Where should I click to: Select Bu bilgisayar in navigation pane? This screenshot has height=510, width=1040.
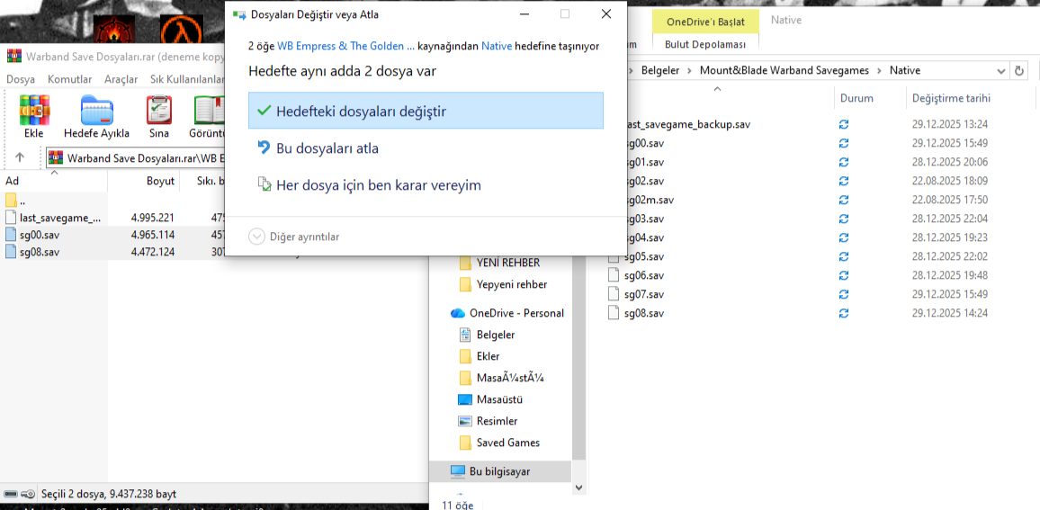pyautogui.click(x=500, y=471)
